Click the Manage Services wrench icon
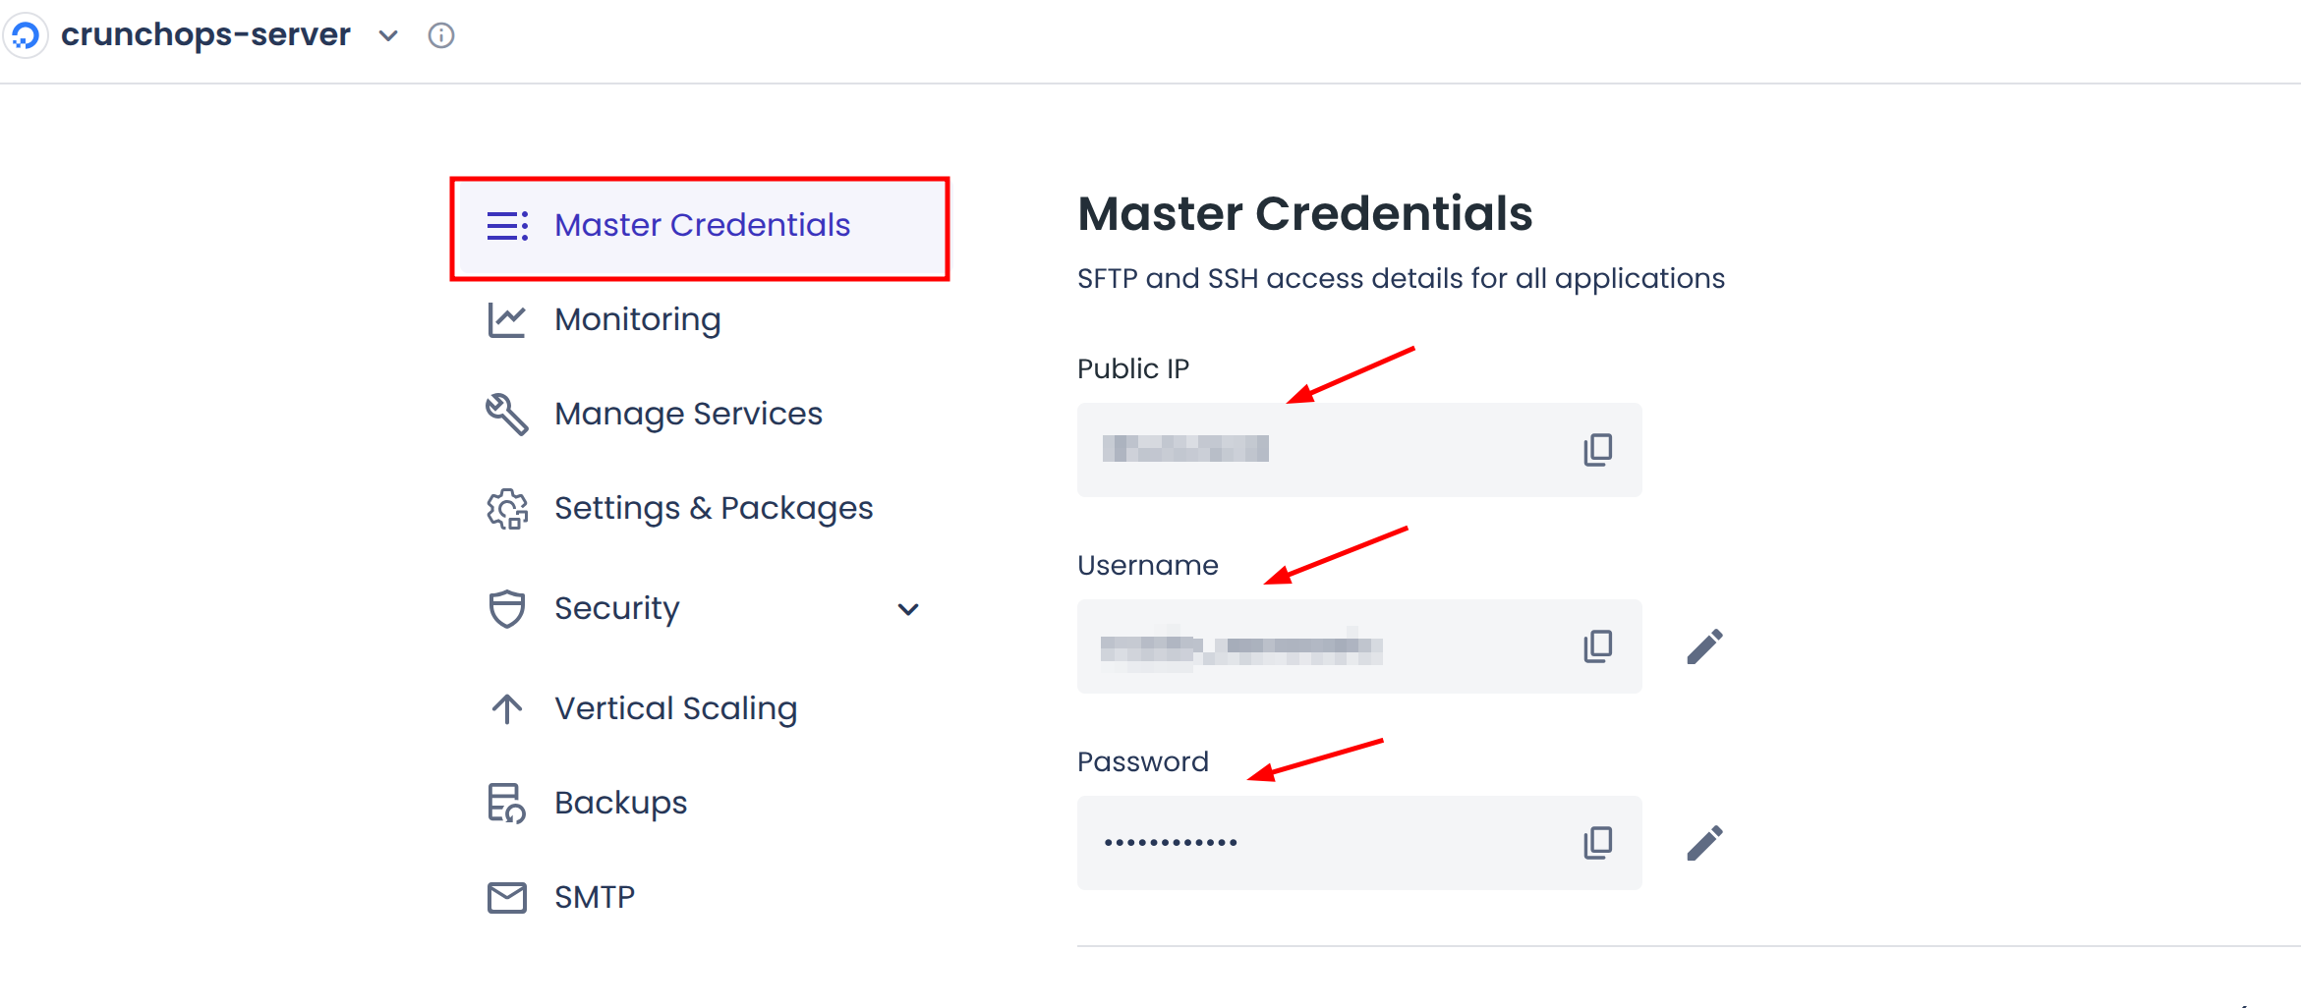The image size is (2301, 1008). 506,414
